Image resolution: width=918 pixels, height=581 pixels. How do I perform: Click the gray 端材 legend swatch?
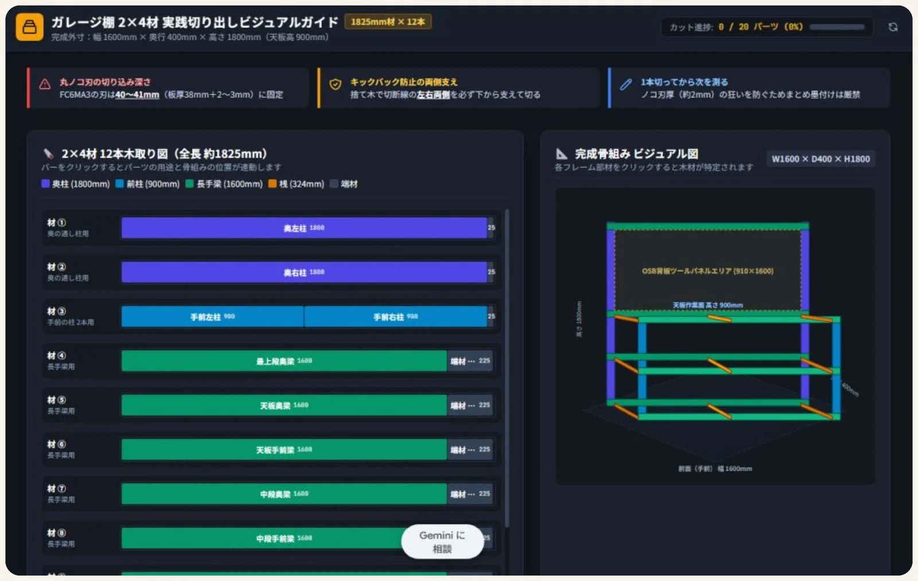click(x=334, y=184)
